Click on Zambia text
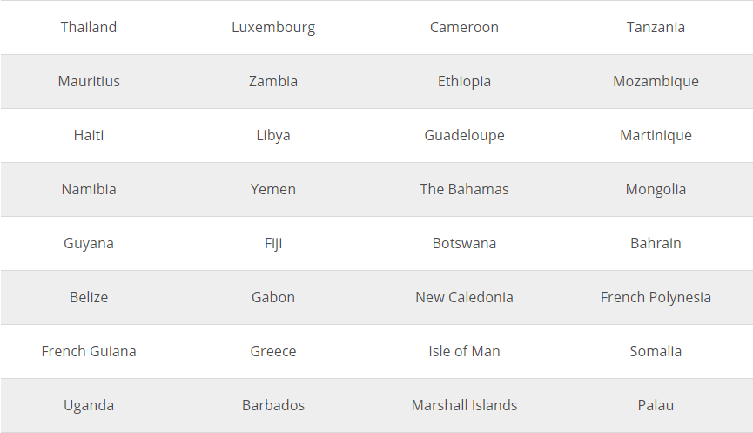 tap(273, 81)
